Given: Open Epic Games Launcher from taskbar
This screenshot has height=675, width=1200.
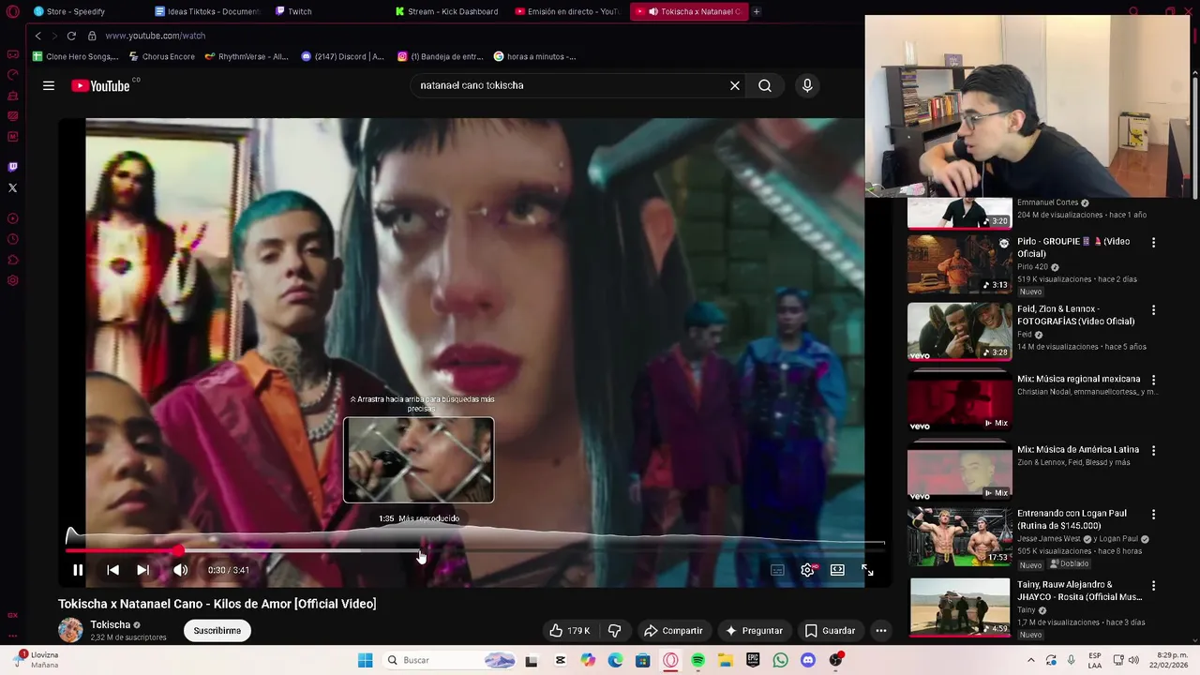Looking at the screenshot, I should [753, 660].
